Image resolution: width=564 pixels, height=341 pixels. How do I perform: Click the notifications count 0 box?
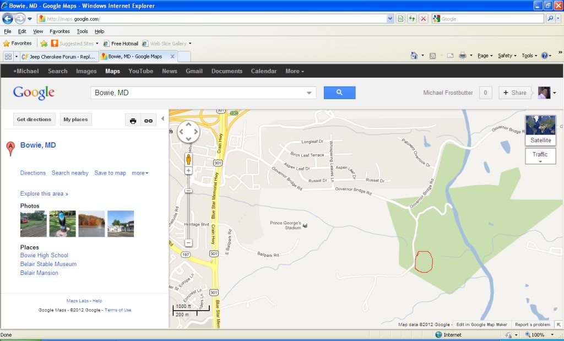(485, 93)
